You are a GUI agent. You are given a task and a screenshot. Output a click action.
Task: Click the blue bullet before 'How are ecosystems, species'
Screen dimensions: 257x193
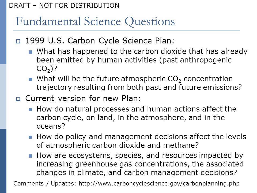(30, 156)
